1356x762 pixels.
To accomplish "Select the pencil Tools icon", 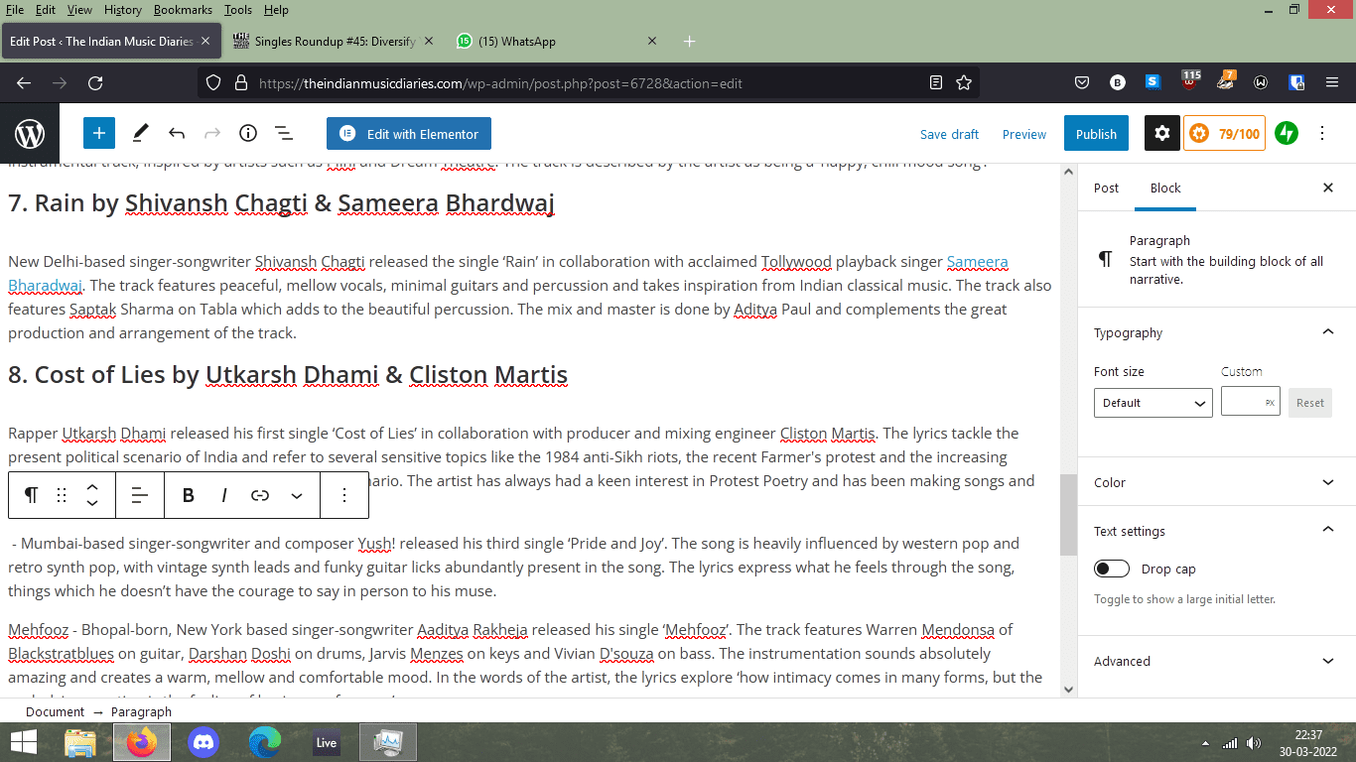I will (141, 133).
